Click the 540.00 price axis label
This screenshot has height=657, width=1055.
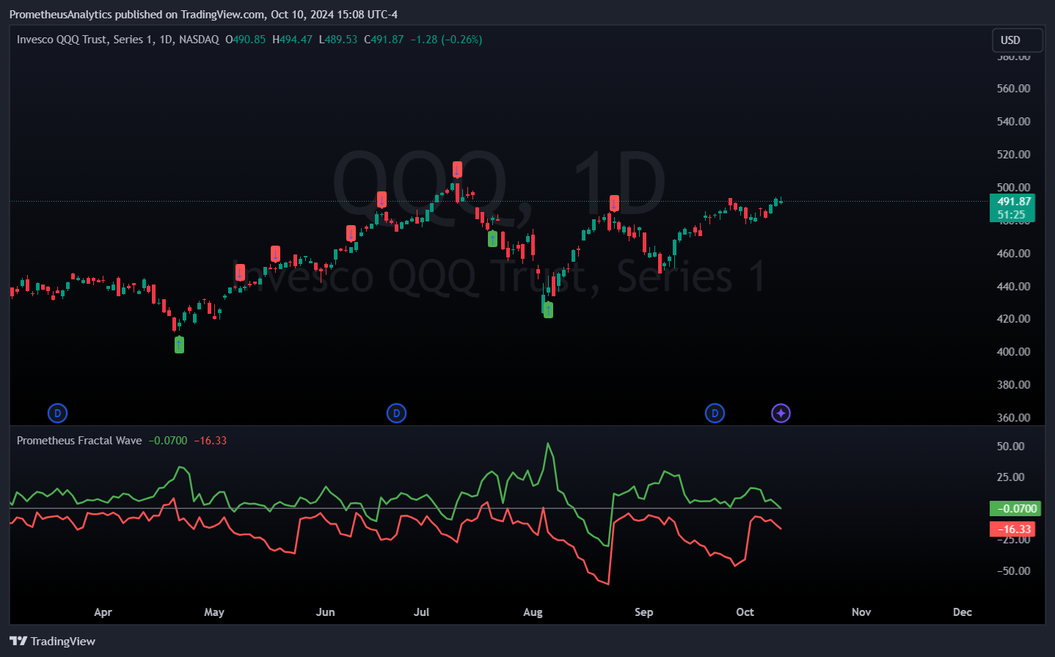[1013, 122]
